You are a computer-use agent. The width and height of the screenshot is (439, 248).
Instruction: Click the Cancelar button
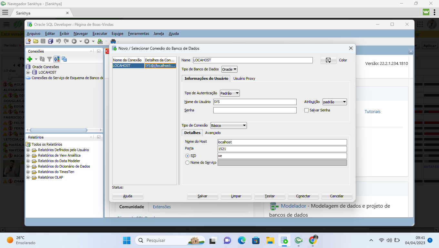click(337, 196)
